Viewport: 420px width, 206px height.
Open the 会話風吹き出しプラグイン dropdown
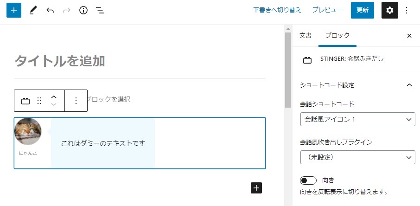[x=357, y=157]
